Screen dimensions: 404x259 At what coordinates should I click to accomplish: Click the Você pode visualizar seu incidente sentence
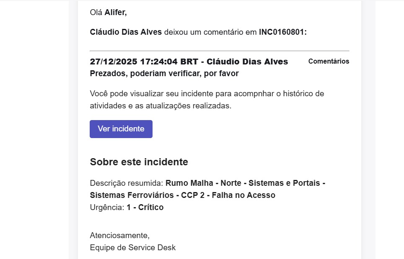[x=207, y=100]
